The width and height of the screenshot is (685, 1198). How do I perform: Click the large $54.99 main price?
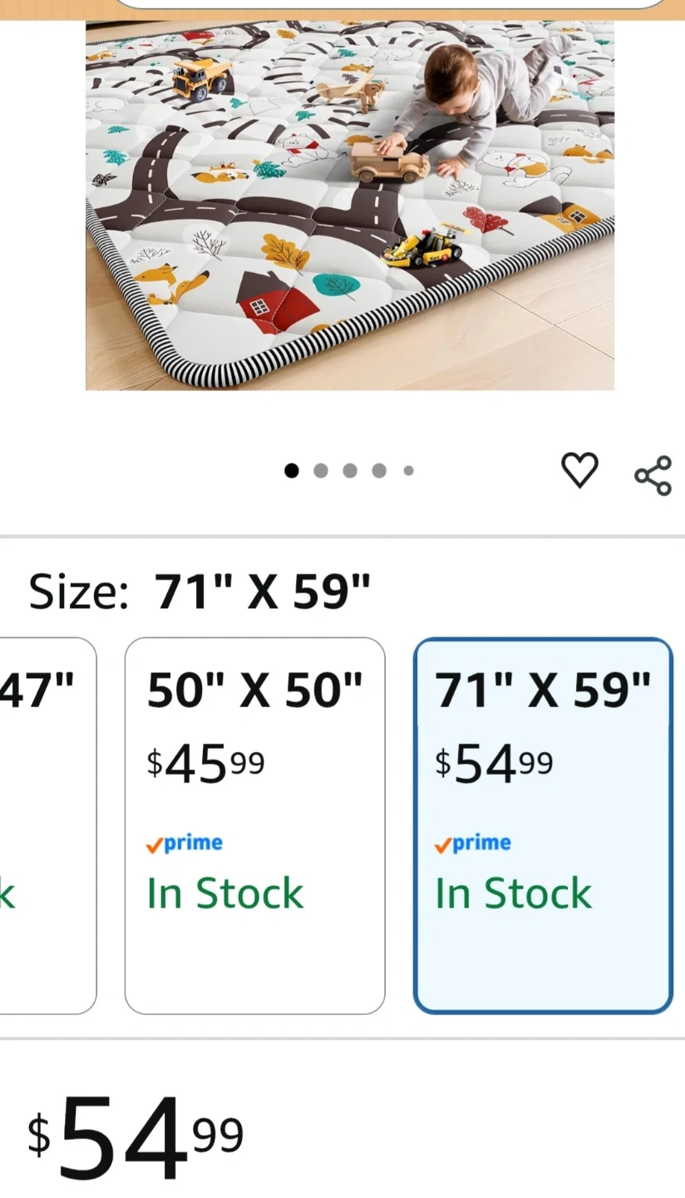pyautogui.click(x=136, y=1136)
